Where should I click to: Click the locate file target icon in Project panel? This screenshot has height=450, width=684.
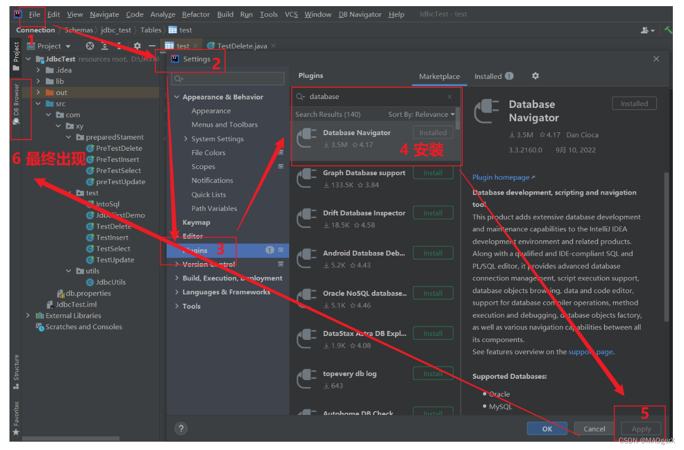click(90, 46)
